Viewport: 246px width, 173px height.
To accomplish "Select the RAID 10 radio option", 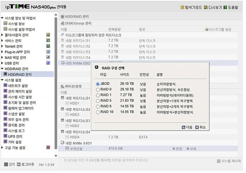I will tap(98, 112).
